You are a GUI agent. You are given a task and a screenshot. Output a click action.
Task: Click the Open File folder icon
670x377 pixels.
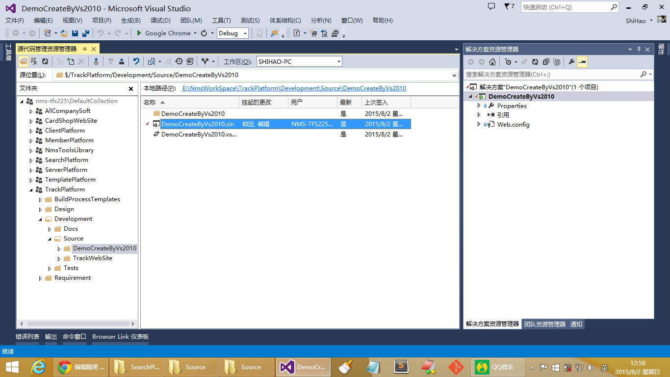tap(64, 33)
